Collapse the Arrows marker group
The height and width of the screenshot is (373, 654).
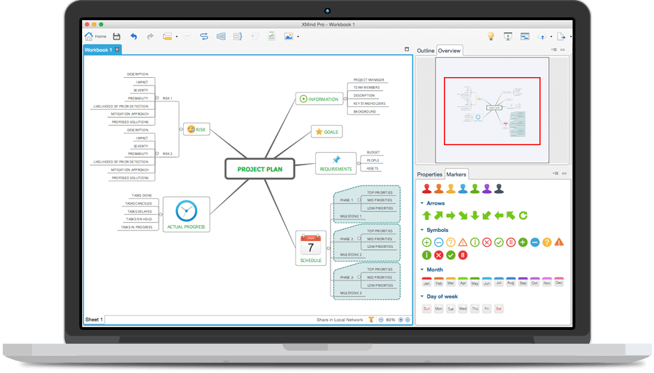(422, 204)
